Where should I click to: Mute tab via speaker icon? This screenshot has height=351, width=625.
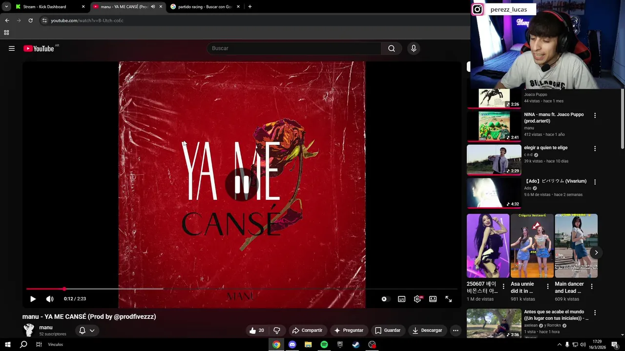point(153,7)
